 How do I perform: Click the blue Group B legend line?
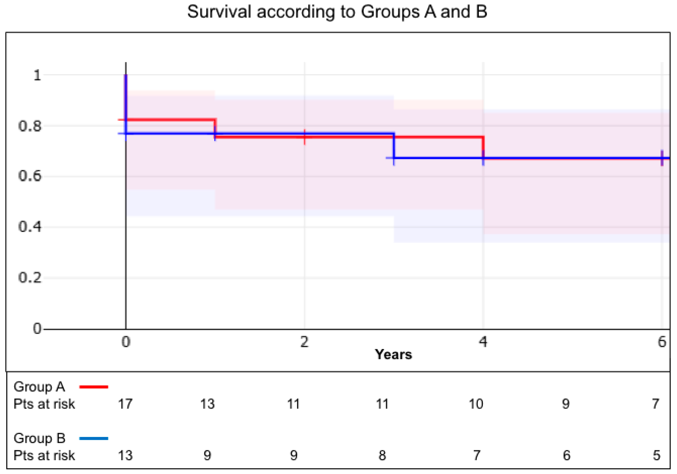tap(94, 438)
